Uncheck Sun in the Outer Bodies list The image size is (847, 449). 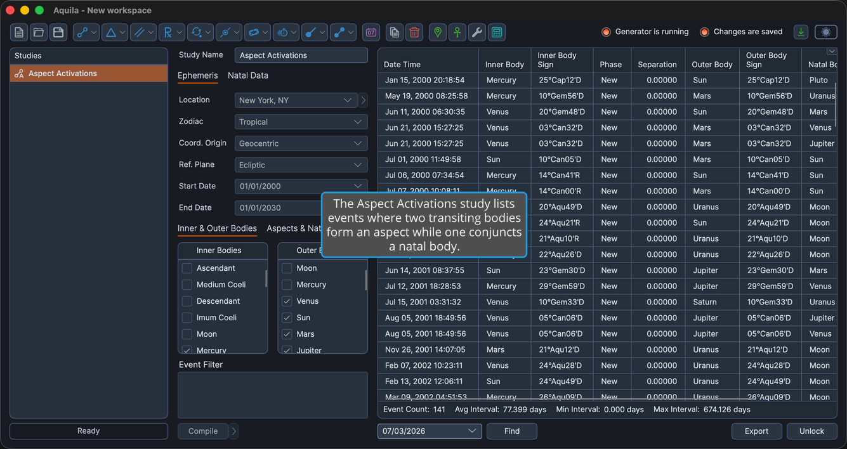[287, 318]
